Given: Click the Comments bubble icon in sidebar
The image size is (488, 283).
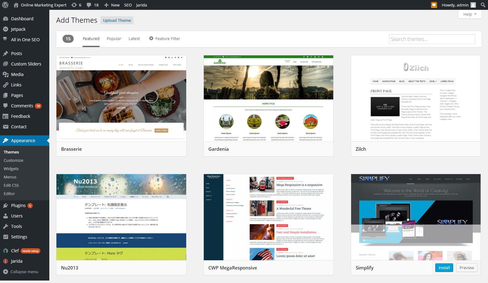Looking at the screenshot, I should pos(6,106).
